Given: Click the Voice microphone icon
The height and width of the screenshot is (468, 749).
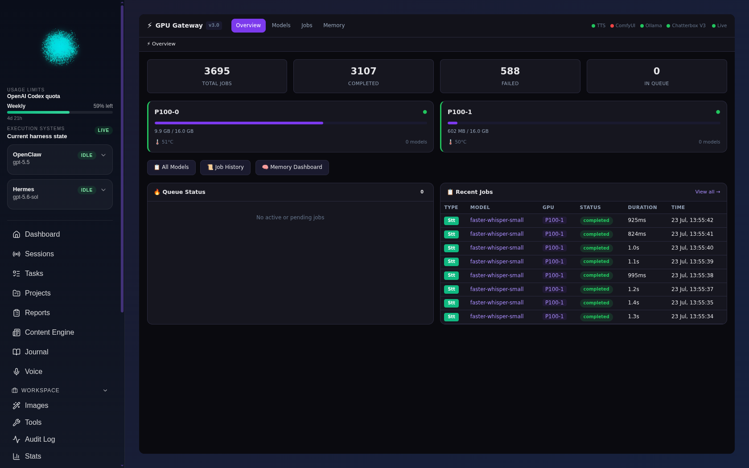Looking at the screenshot, I should pos(16,372).
